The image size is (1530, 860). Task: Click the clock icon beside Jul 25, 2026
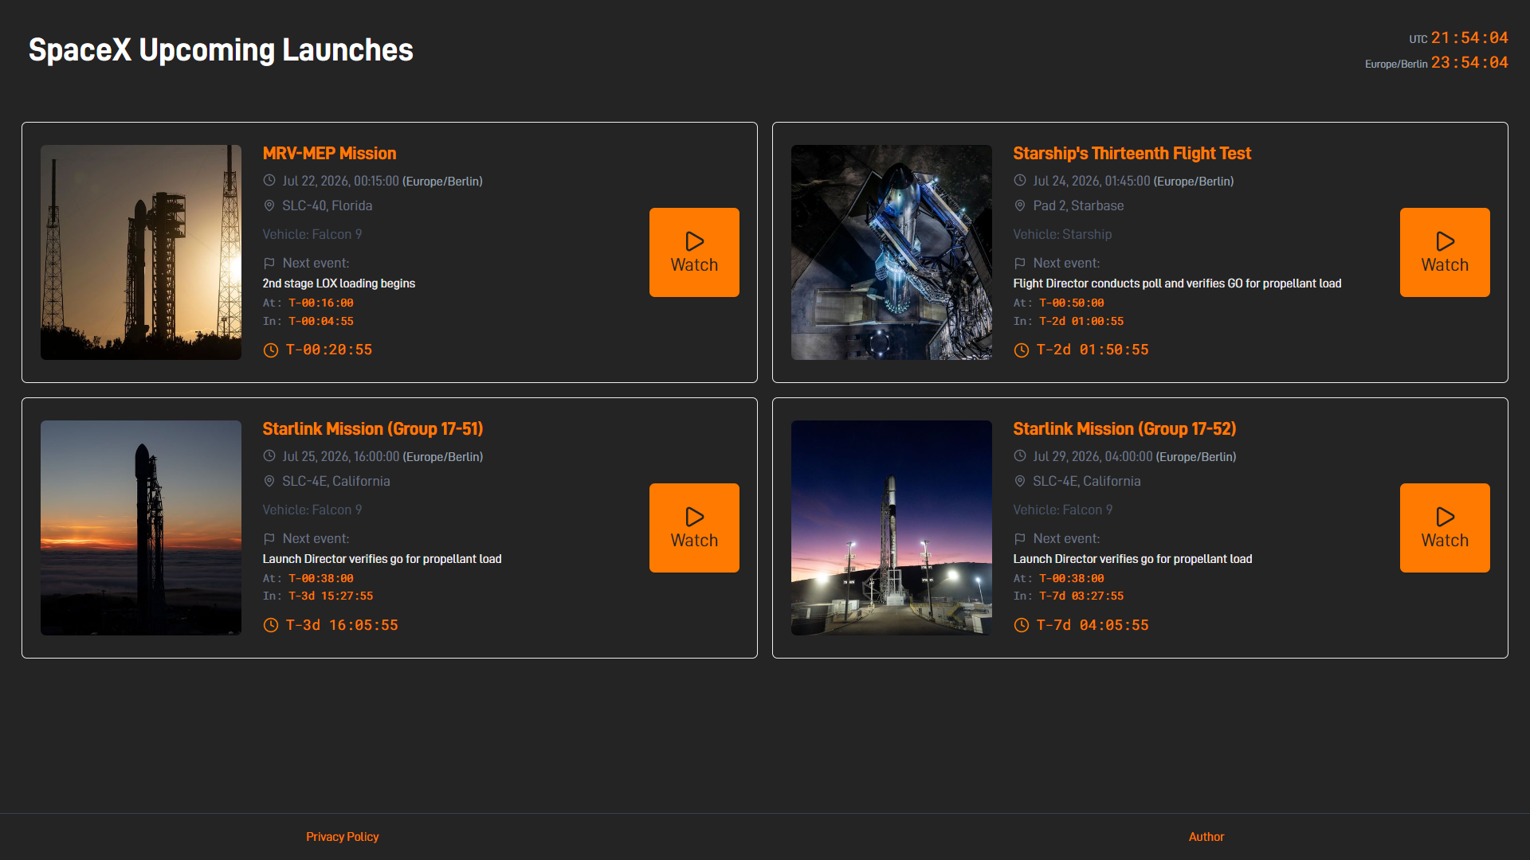[x=269, y=456]
